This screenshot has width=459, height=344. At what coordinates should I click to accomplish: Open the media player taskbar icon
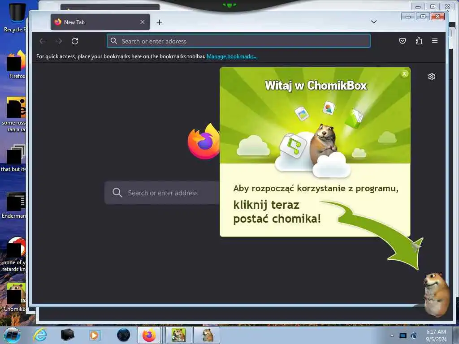point(94,335)
